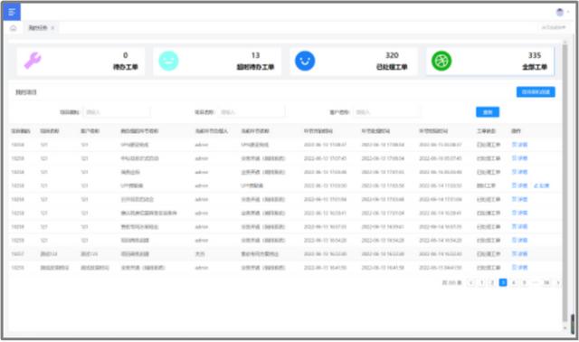The height and width of the screenshot is (342, 579).
Task: Open the home tab icon
Action: coord(14,28)
